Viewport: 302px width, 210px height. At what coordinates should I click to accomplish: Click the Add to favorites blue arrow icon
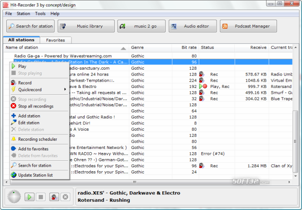tap(14, 149)
